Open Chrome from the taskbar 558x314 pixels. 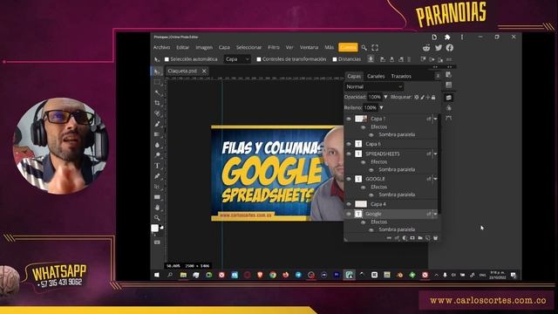[273, 275]
